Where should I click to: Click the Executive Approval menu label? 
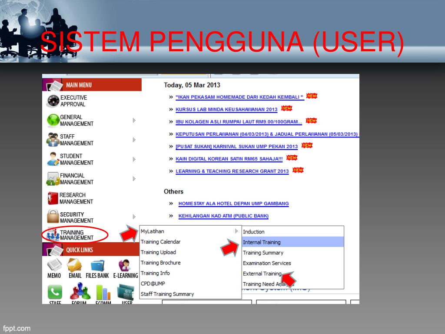point(73,101)
